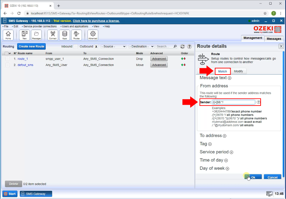Switch to the Management tab
The width and height of the screenshot is (286, 199).
[x=253, y=38]
